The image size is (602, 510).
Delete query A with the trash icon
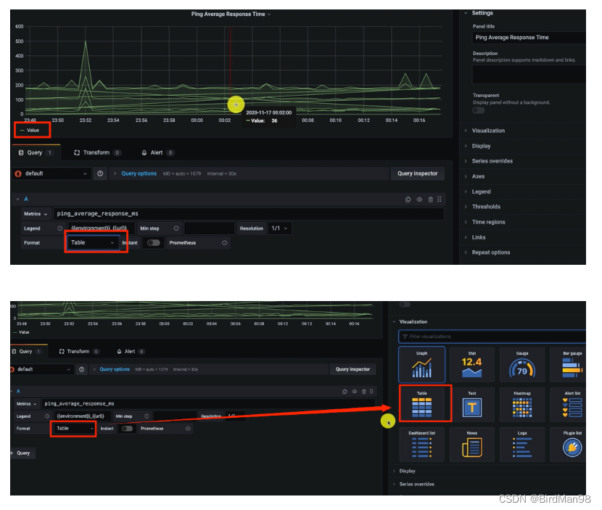click(x=432, y=199)
